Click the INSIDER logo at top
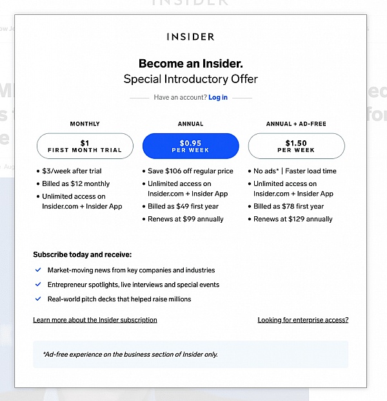 (190, 37)
